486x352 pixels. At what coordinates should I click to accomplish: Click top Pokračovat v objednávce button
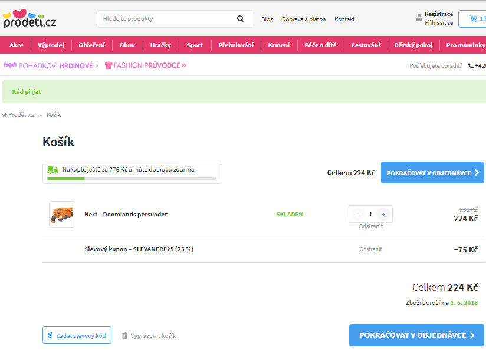point(432,173)
